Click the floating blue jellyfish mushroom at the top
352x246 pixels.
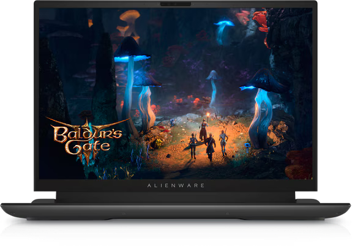point(223,32)
